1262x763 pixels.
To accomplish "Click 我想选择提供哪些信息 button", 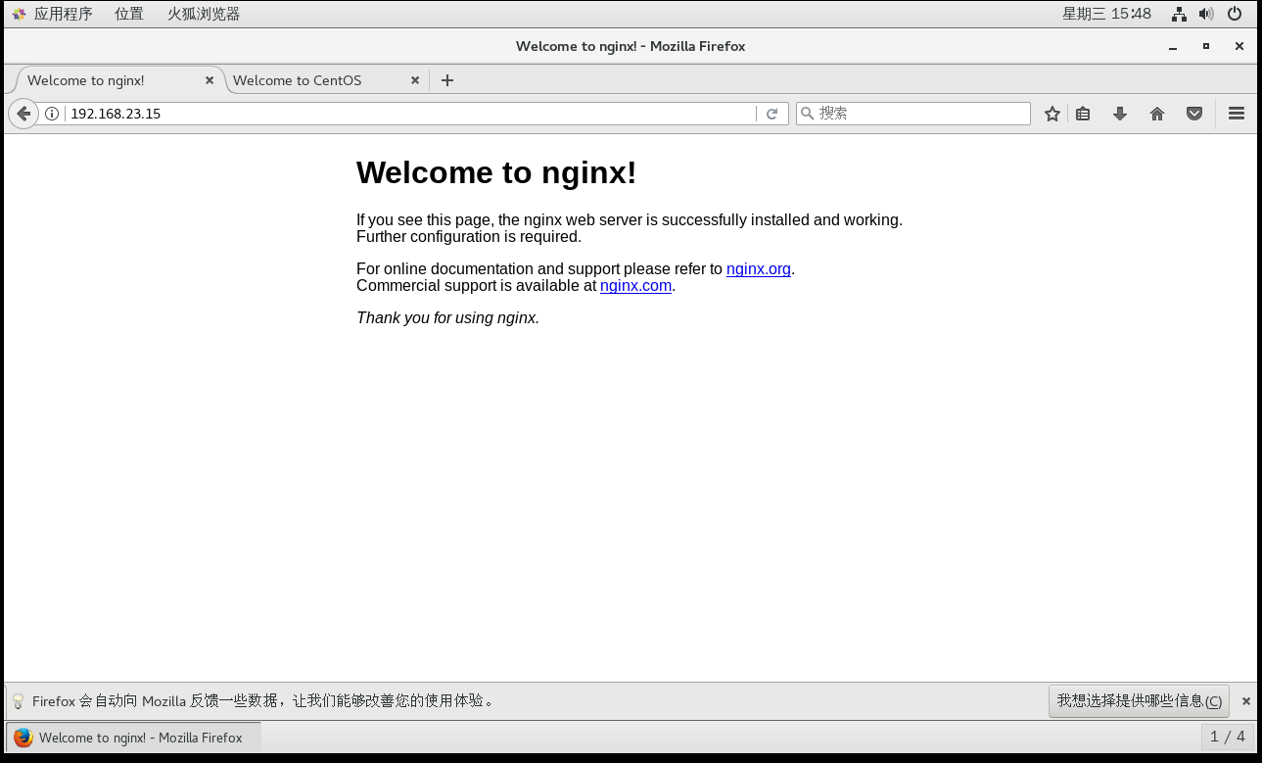I will [1139, 700].
